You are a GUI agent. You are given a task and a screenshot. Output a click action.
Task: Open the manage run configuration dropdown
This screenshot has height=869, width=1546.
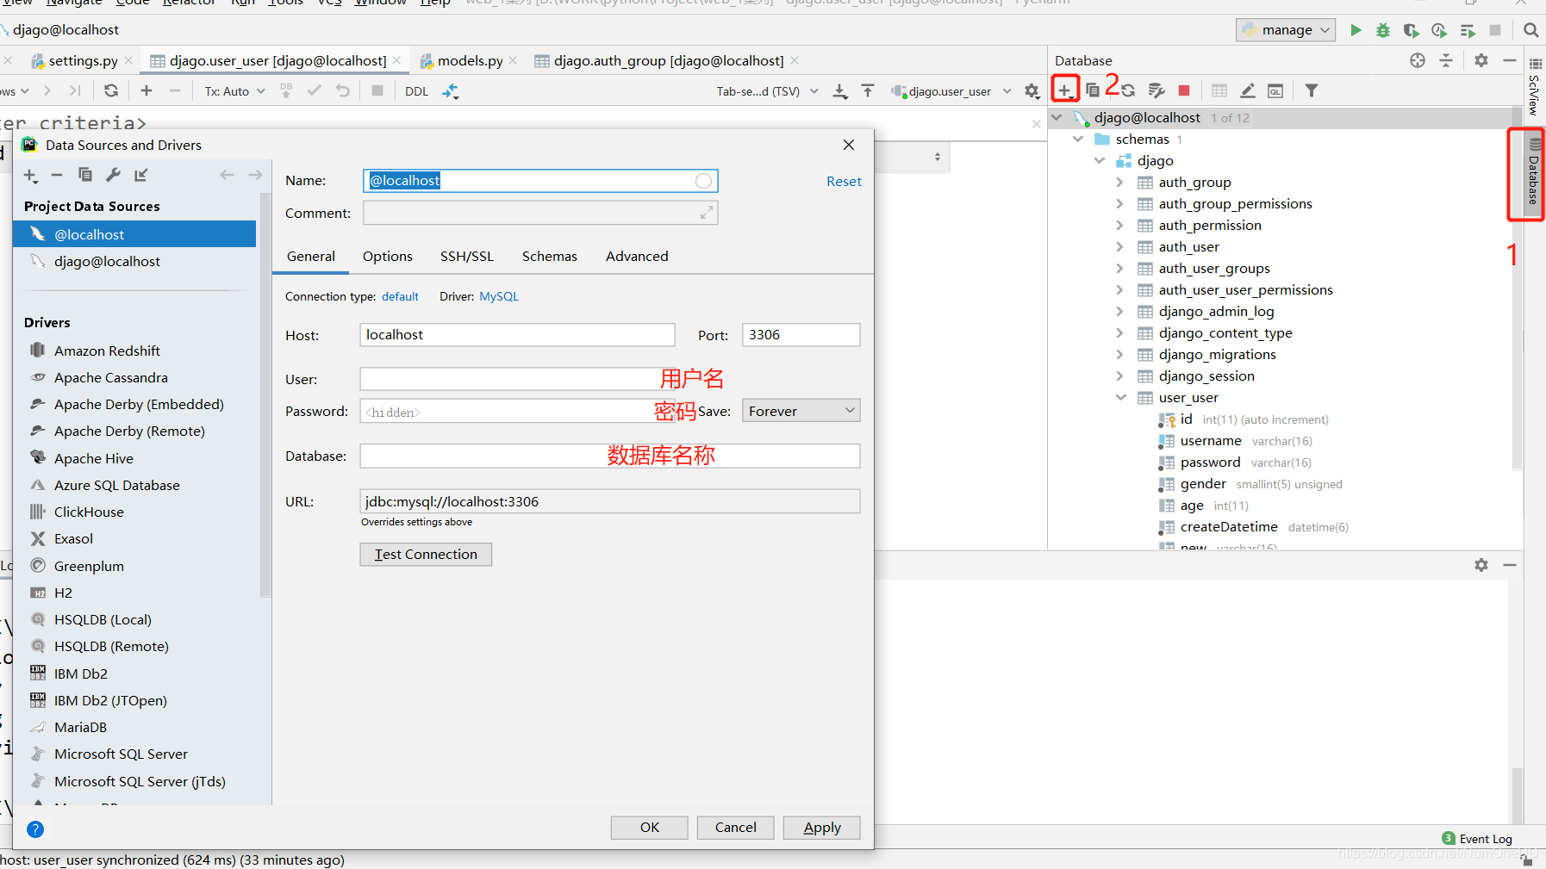coord(1286,30)
